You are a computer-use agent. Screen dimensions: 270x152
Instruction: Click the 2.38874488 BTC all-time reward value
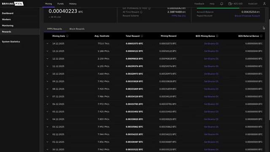pyautogui.click(x=176, y=12)
